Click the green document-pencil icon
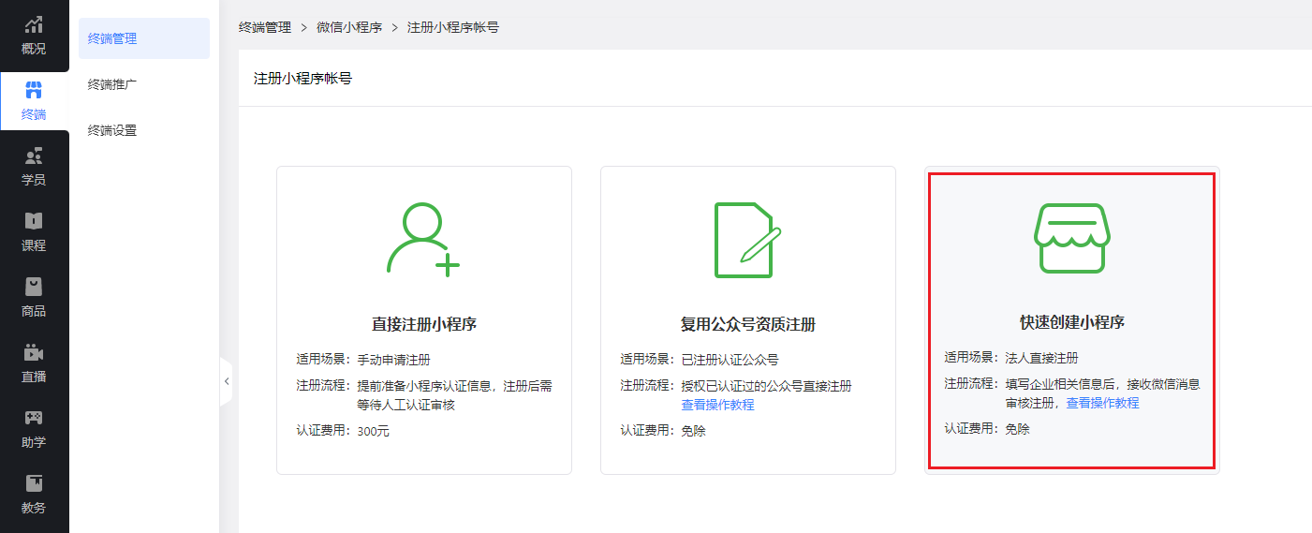The height and width of the screenshot is (533, 1312). pos(747,240)
